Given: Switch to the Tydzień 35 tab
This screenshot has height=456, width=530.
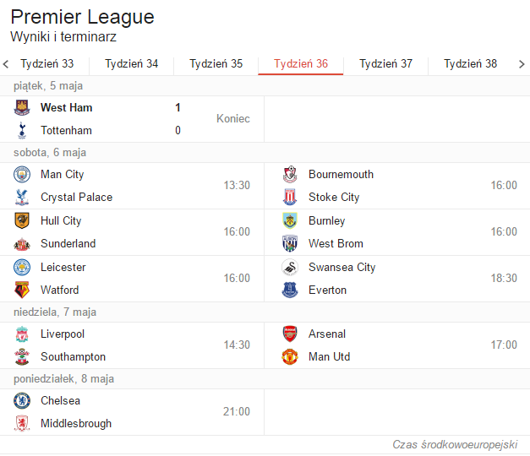Looking at the screenshot, I should tap(216, 64).
